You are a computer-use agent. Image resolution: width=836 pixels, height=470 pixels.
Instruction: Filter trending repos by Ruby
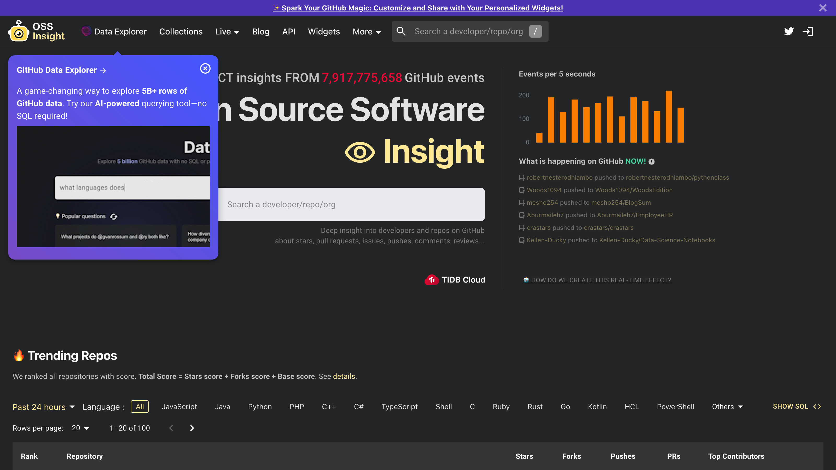pos(501,407)
